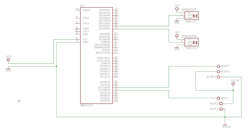
Task: Click the AREF pin label
Action: pos(86,29)
